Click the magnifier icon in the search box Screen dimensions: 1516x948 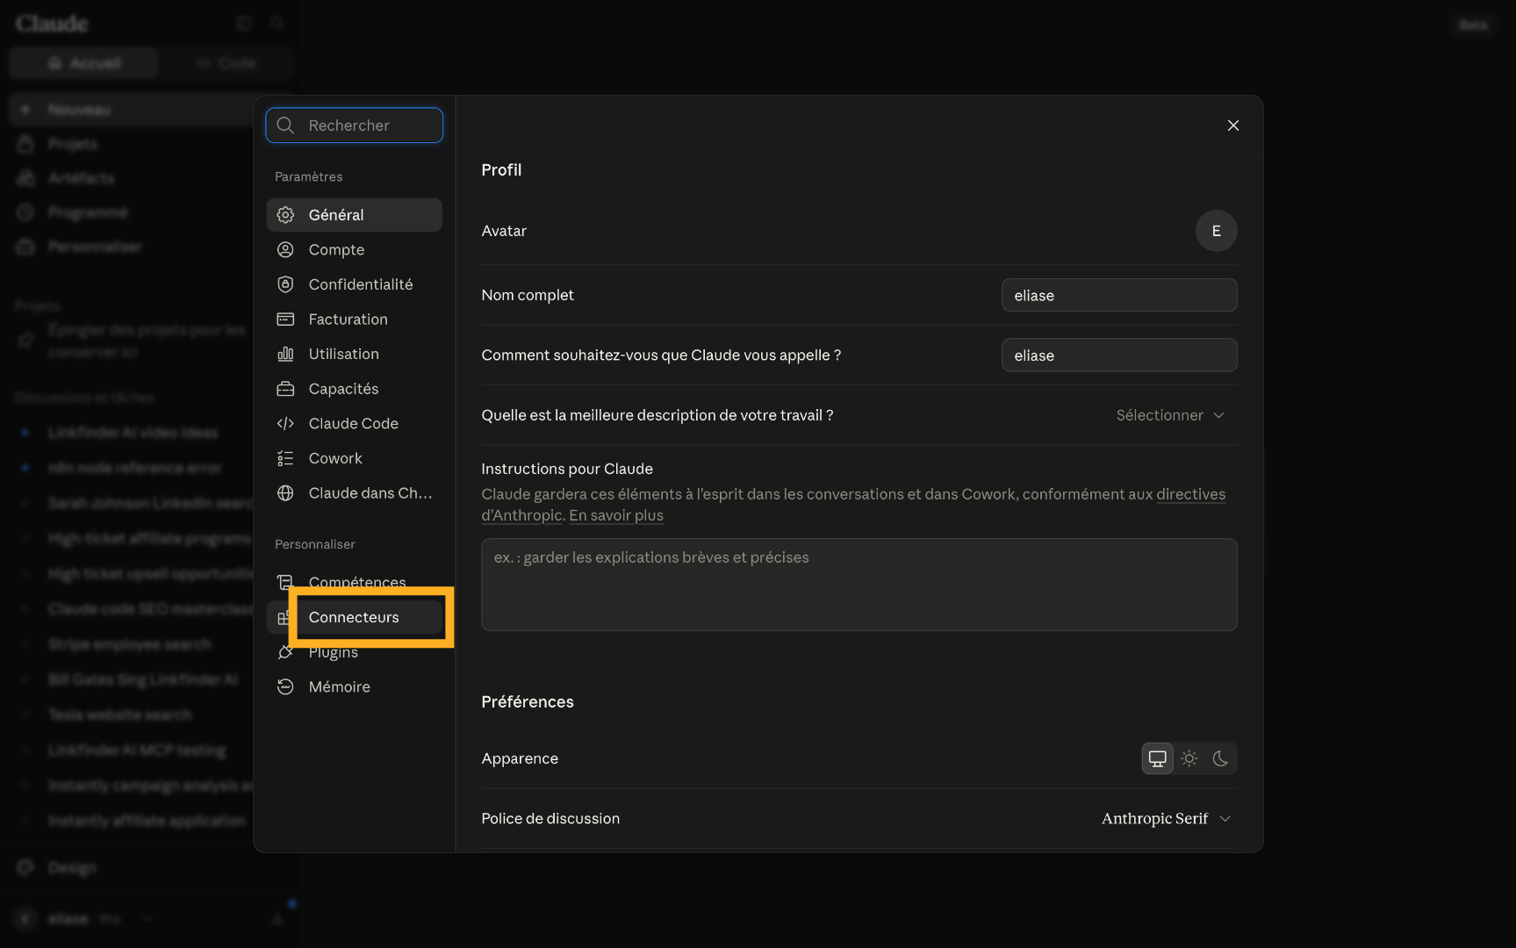(285, 126)
